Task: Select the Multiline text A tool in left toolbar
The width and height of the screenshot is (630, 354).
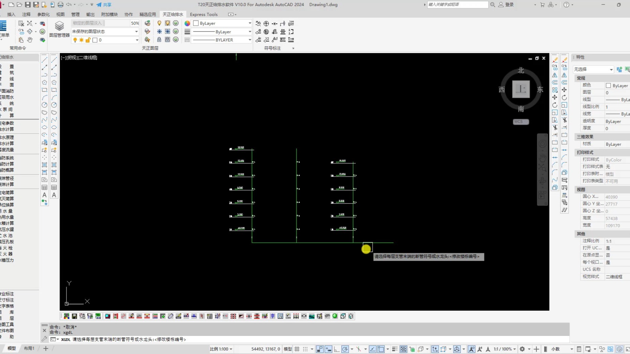Action: point(44,195)
